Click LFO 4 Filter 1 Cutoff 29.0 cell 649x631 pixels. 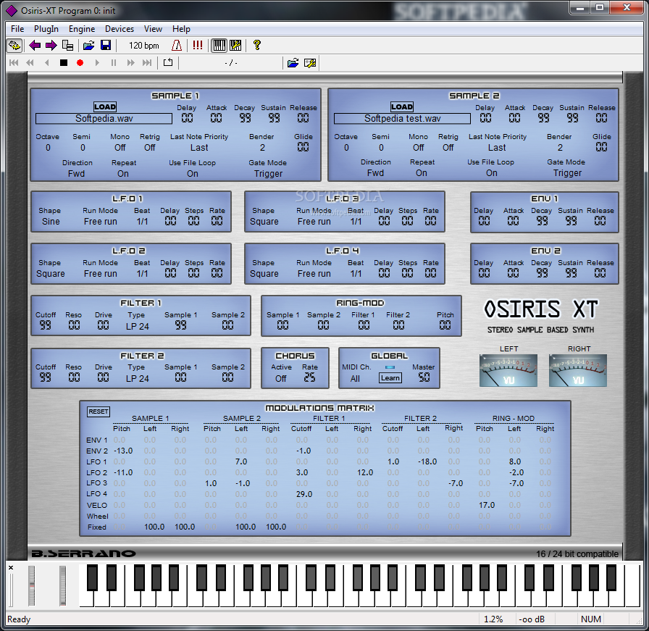pos(304,494)
